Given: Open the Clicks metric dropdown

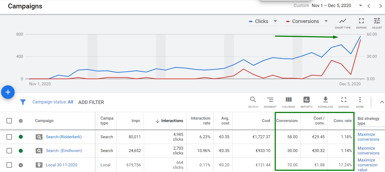Looking at the screenshot, I should pyautogui.click(x=275, y=21).
